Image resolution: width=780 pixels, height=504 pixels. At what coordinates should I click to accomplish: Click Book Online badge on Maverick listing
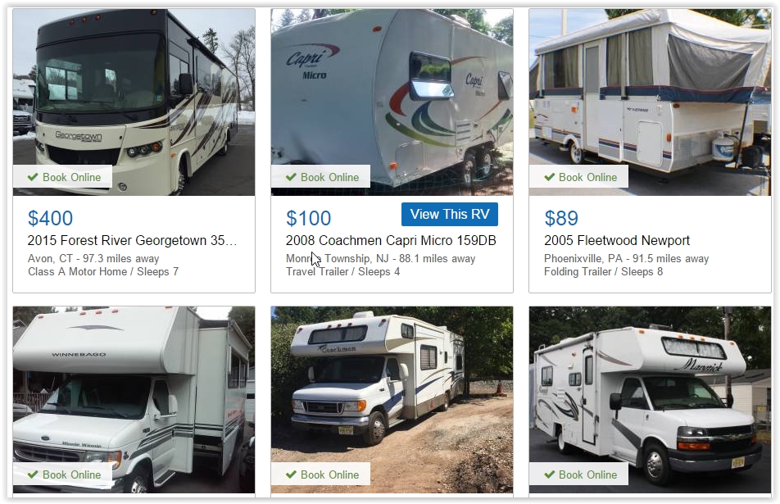point(579,474)
